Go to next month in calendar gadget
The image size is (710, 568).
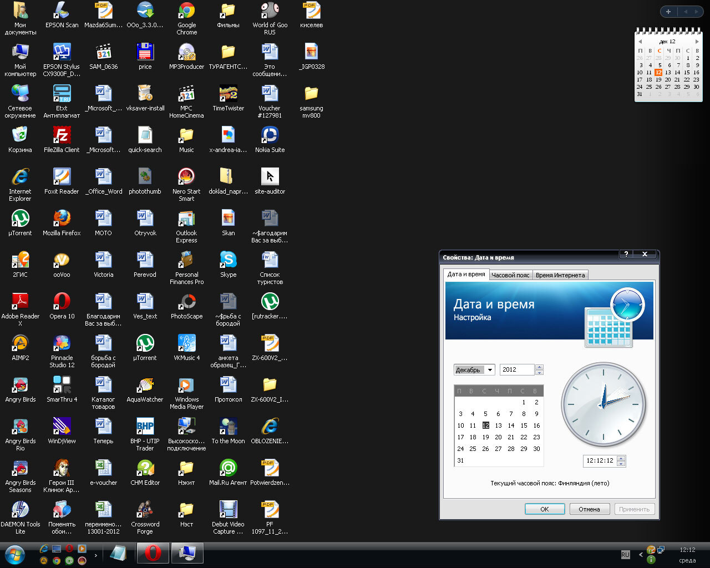pos(697,42)
